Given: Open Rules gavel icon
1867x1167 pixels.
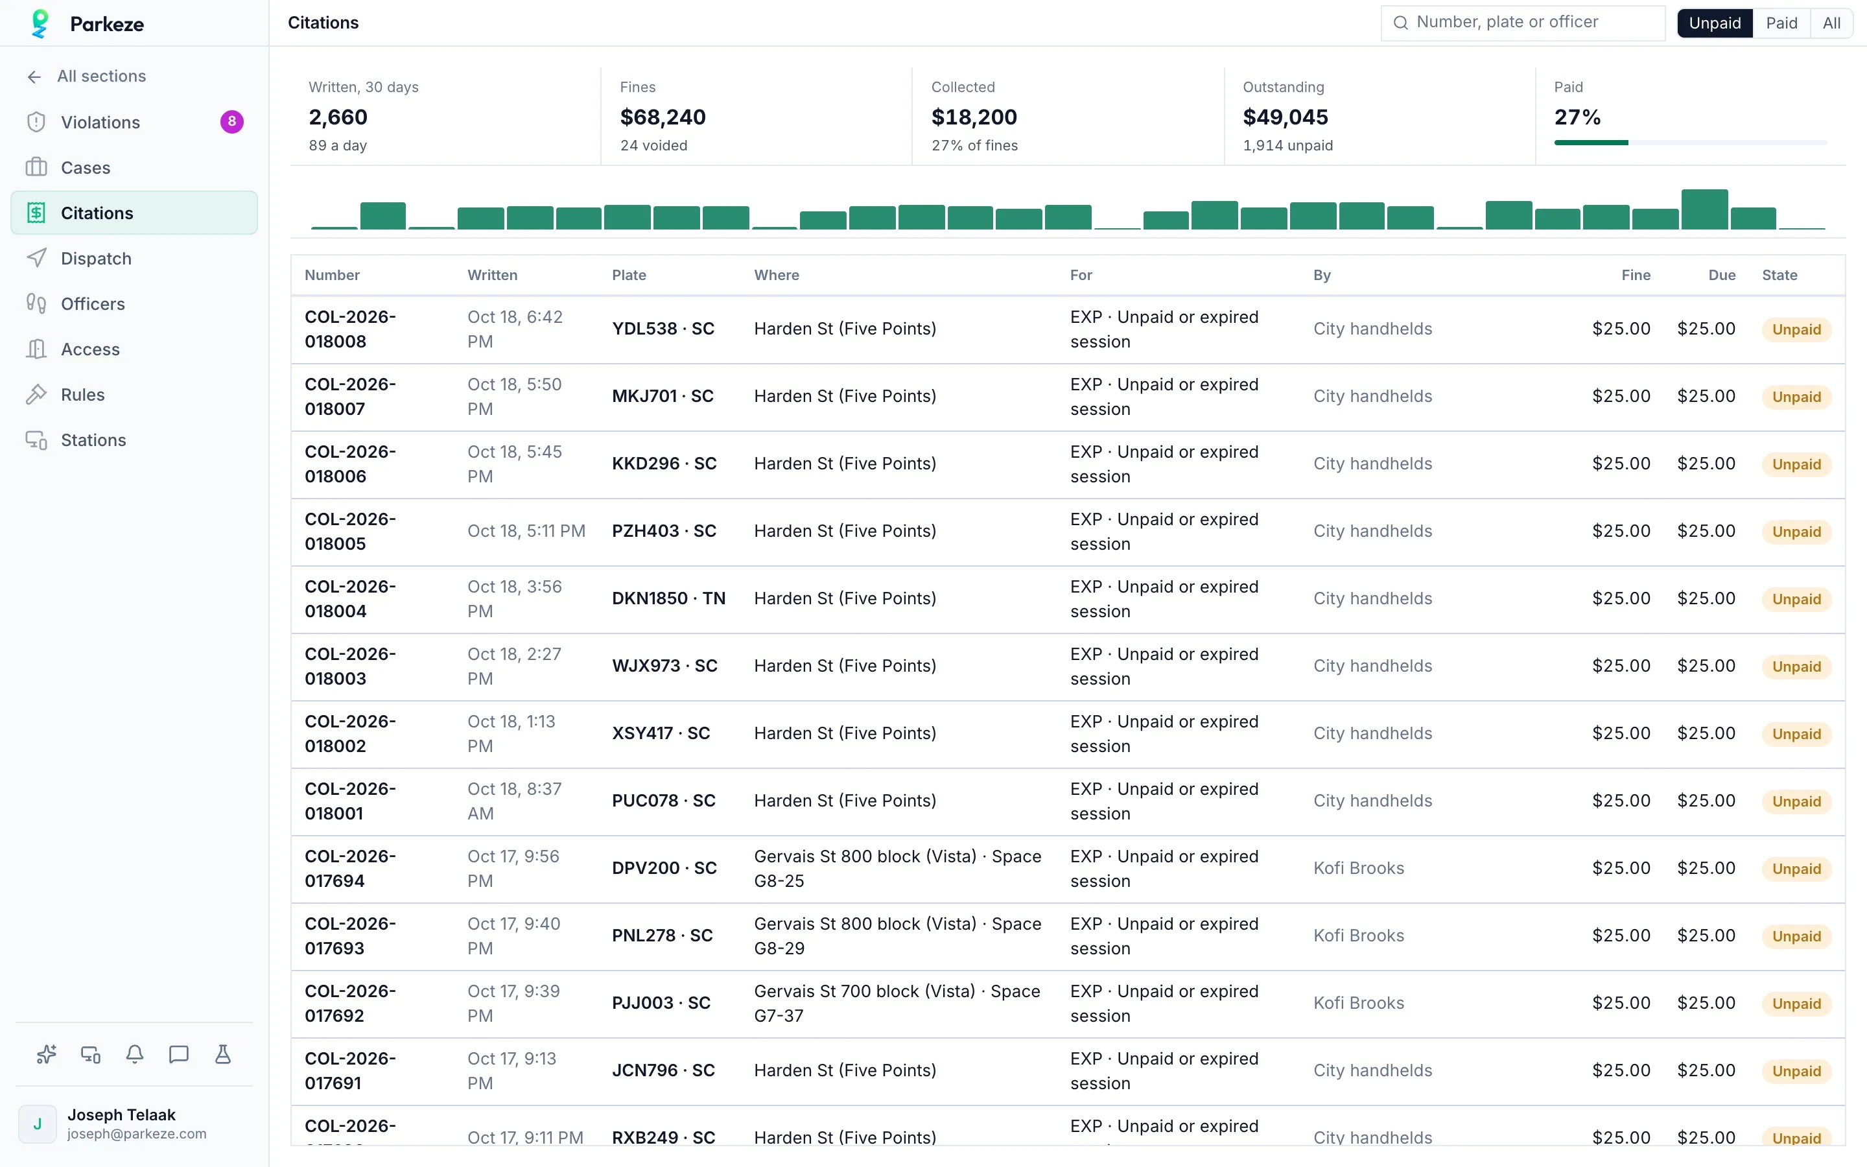Looking at the screenshot, I should click(36, 394).
